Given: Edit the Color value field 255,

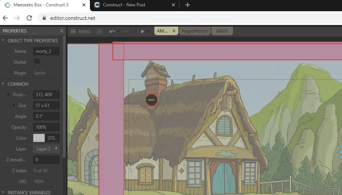Looking at the screenshot, I should click(52, 138).
